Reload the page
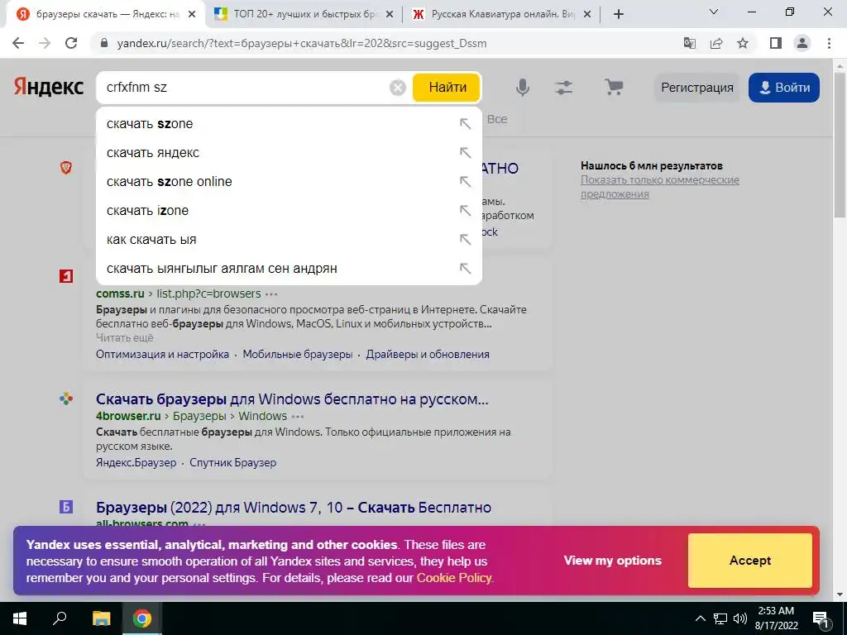 (71, 43)
